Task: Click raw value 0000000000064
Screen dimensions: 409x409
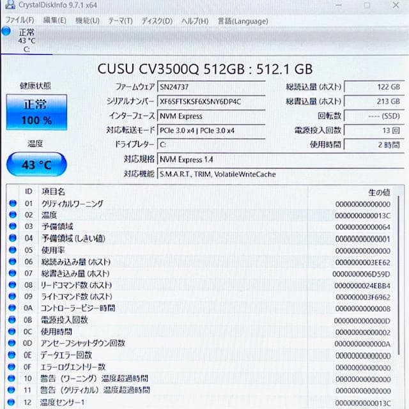Action: pyautogui.click(x=363, y=228)
